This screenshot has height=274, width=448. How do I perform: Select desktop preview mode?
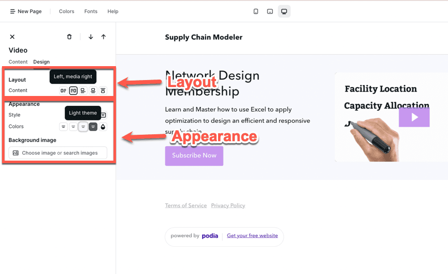[284, 11]
